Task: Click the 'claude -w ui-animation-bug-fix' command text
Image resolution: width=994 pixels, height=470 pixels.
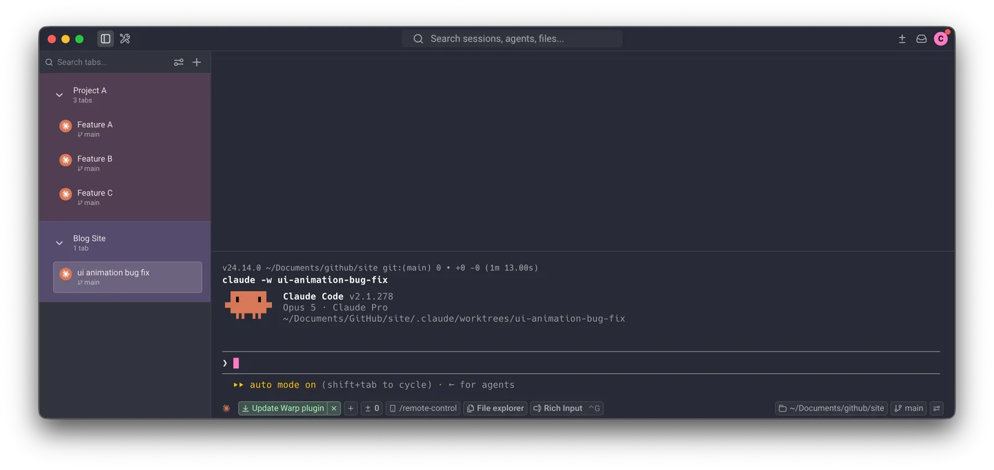Action: [x=305, y=280]
